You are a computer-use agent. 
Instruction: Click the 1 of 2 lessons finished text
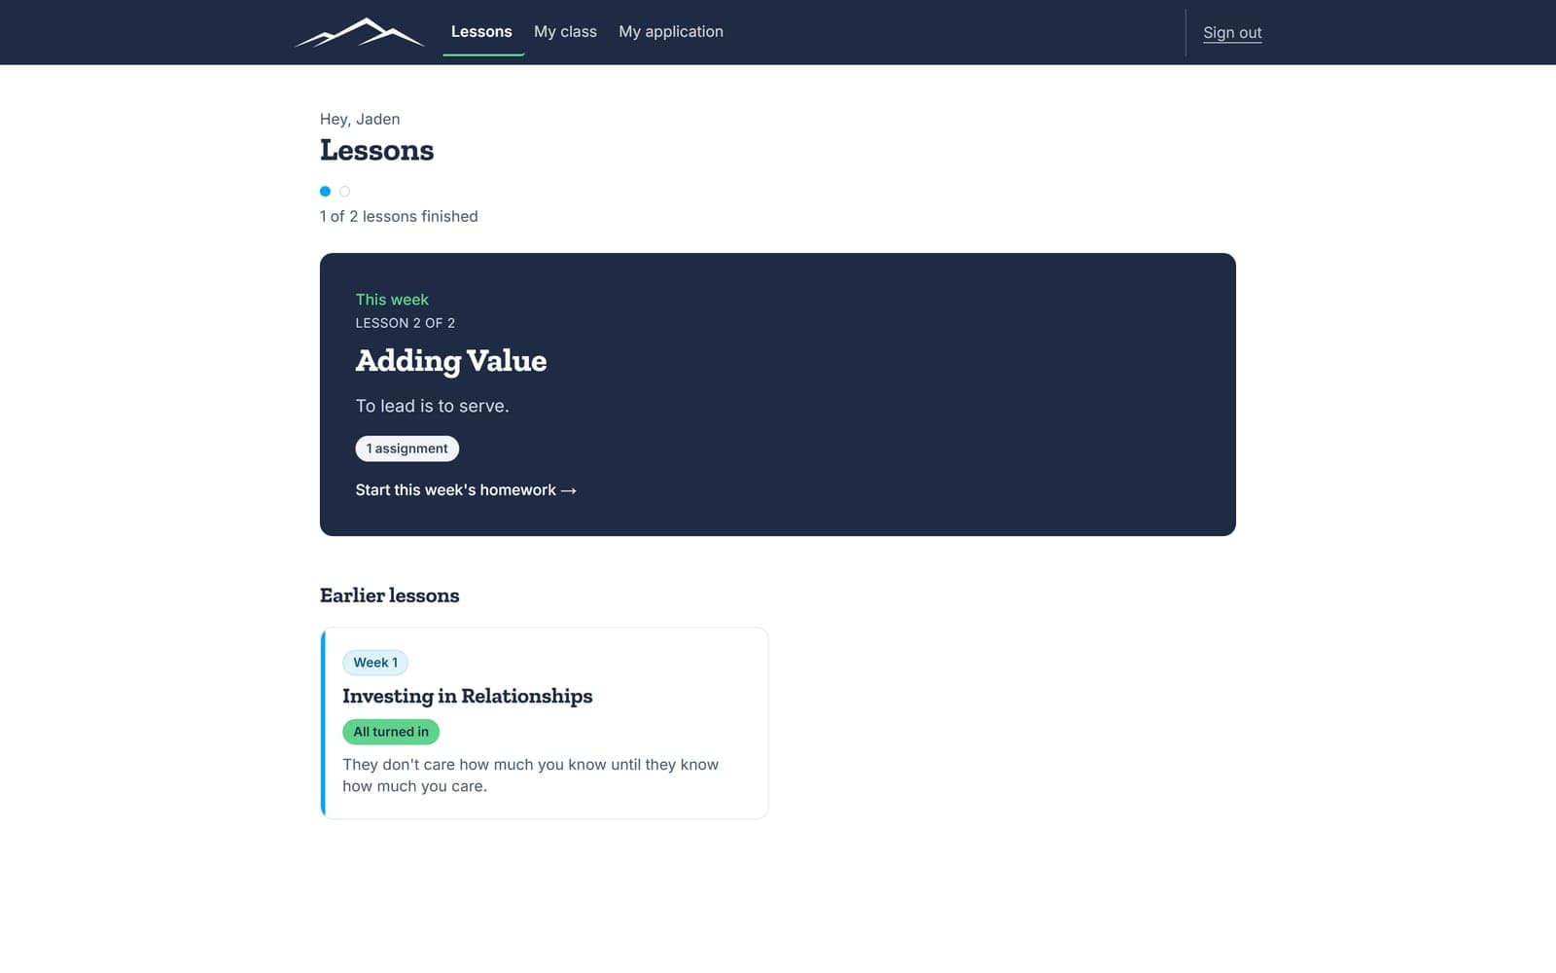[x=399, y=217]
